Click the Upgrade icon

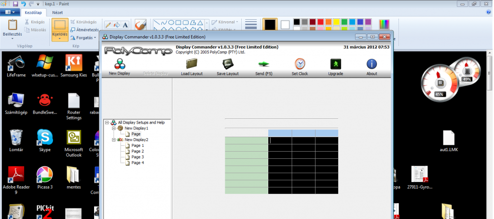(336, 64)
